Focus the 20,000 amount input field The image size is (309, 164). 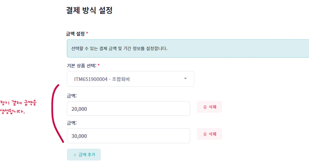128,108
